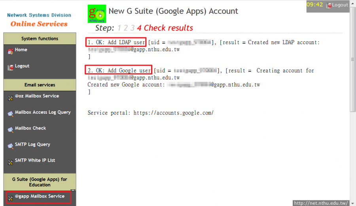Expand G Suite (Google Apps) for Education header

[x=40, y=182]
